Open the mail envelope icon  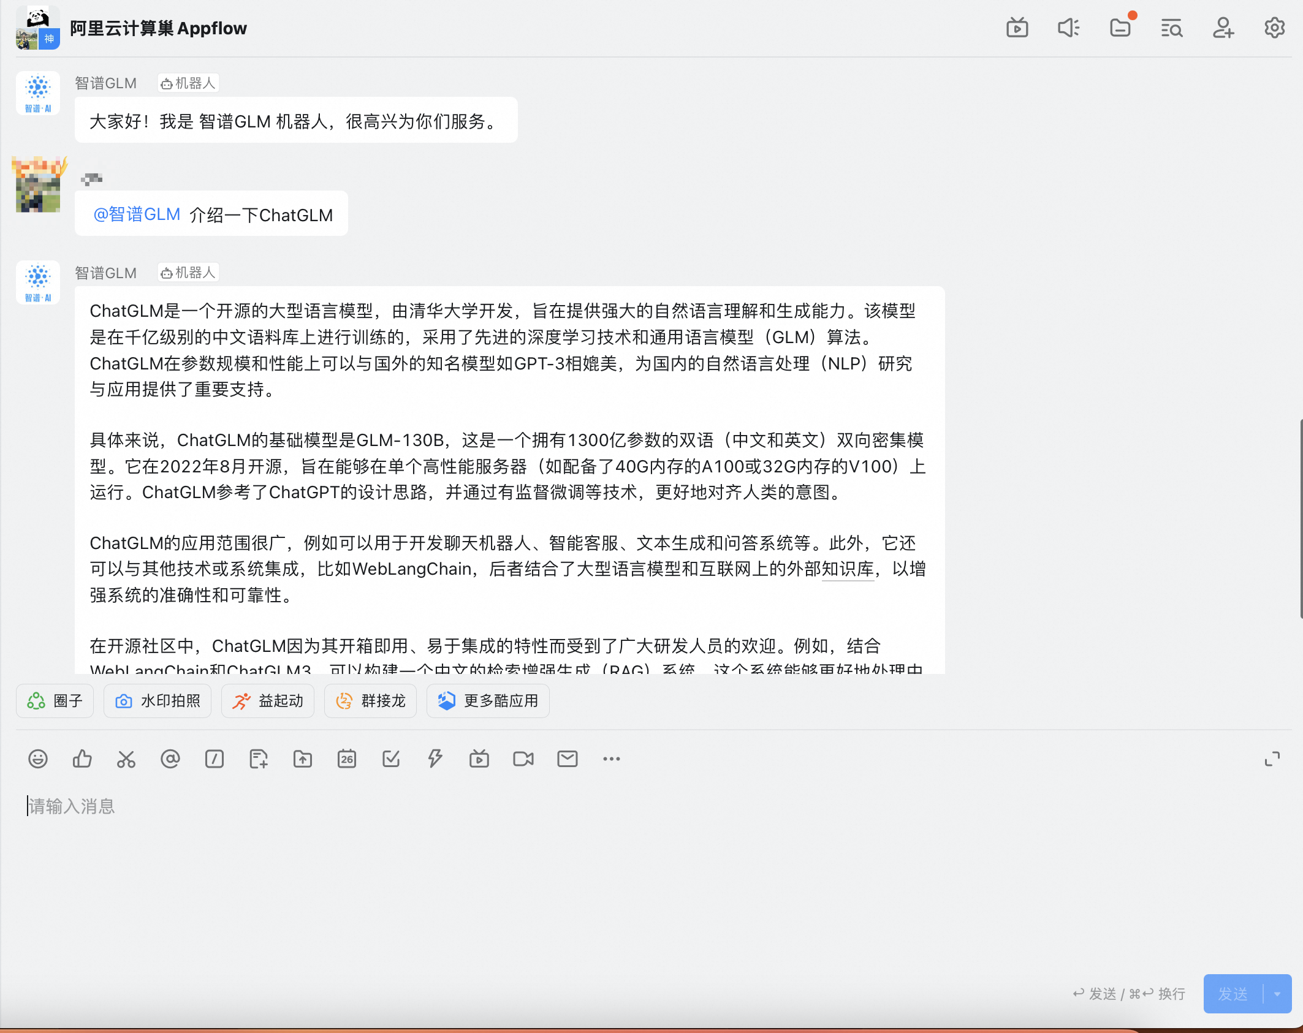coord(568,759)
